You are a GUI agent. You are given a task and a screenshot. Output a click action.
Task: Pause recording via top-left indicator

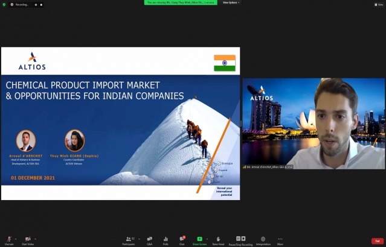click(36, 5)
